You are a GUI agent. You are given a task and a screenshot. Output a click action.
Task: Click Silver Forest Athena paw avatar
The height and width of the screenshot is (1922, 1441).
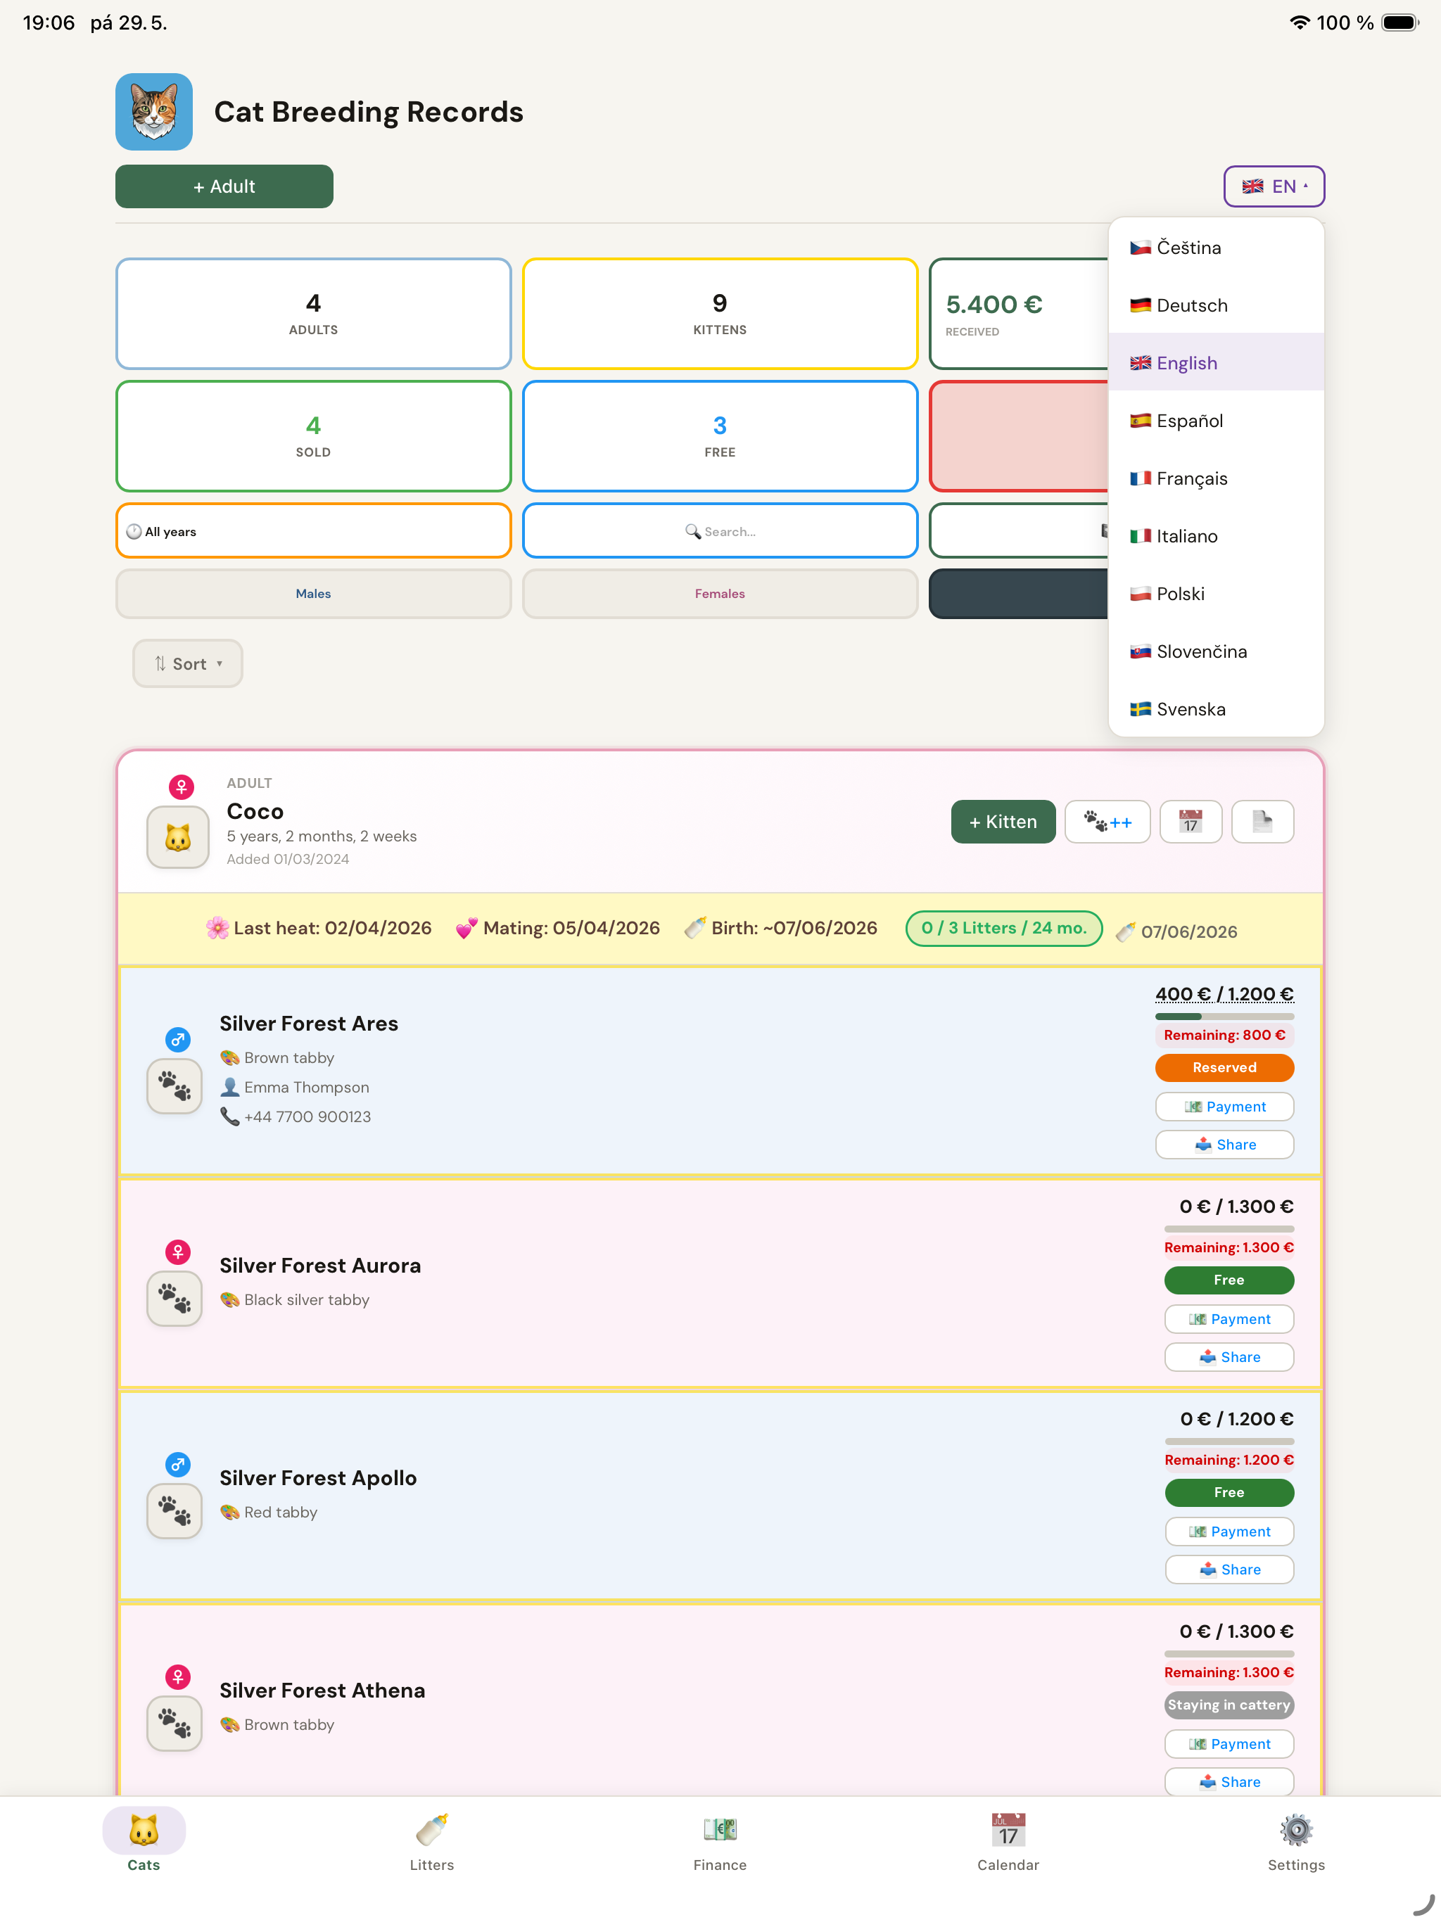pyautogui.click(x=174, y=1723)
